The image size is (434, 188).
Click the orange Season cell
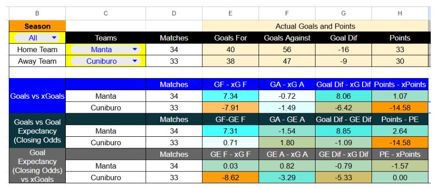pyautogui.click(x=37, y=27)
